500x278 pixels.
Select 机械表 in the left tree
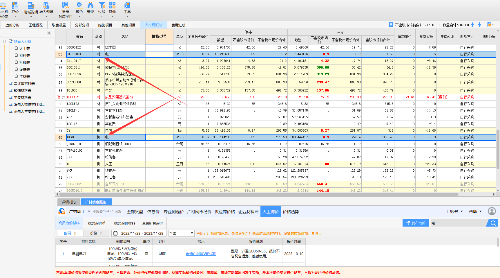point(25,62)
